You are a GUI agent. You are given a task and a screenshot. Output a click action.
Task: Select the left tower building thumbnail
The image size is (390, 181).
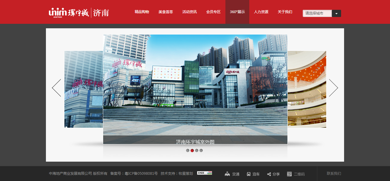pos(84,89)
